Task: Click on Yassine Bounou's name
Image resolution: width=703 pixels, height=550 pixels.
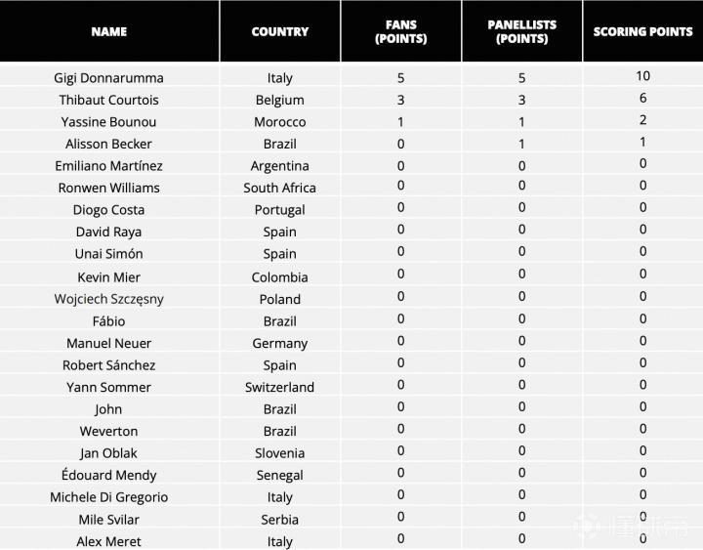Action: (109, 121)
